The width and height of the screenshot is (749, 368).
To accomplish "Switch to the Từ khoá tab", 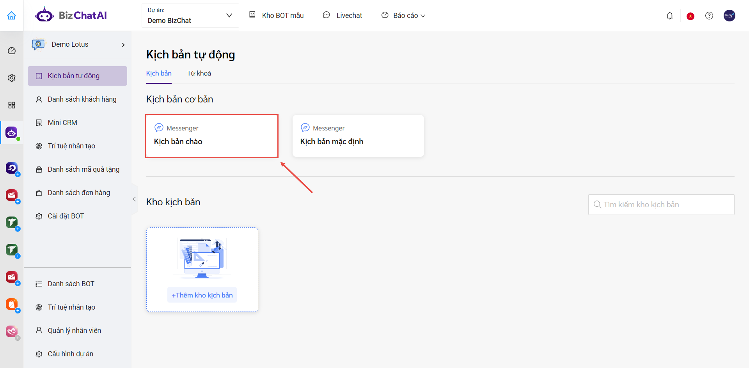I will (x=199, y=73).
